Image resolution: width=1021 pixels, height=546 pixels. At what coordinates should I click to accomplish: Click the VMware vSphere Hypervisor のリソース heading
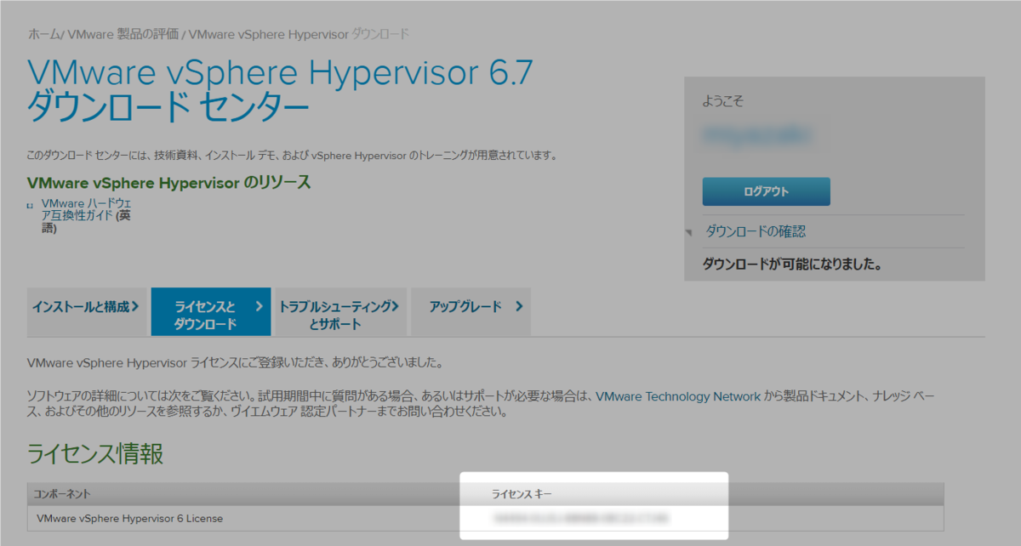[x=169, y=183]
